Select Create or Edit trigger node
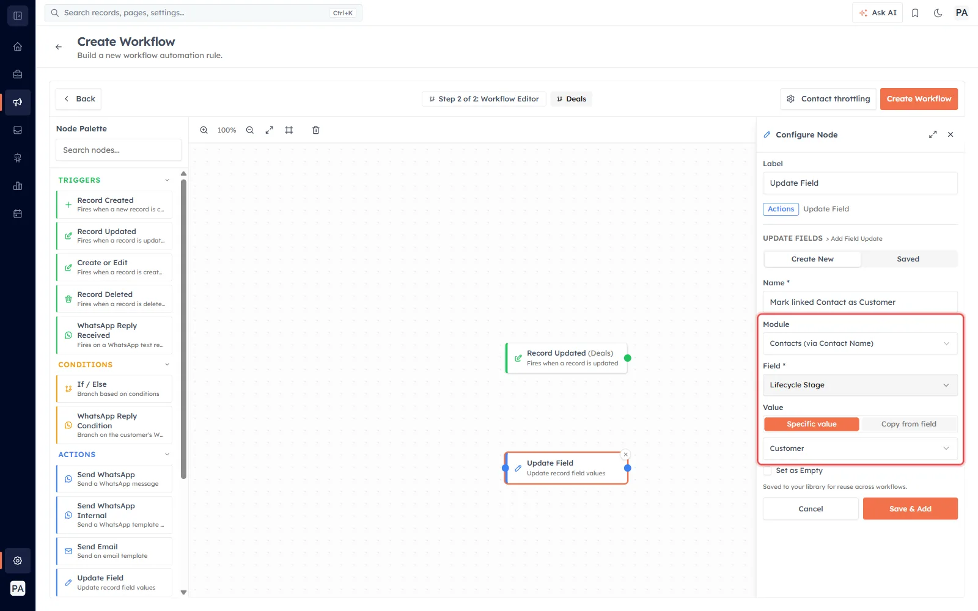Viewport: 978px width, 611px height. [x=114, y=268]
